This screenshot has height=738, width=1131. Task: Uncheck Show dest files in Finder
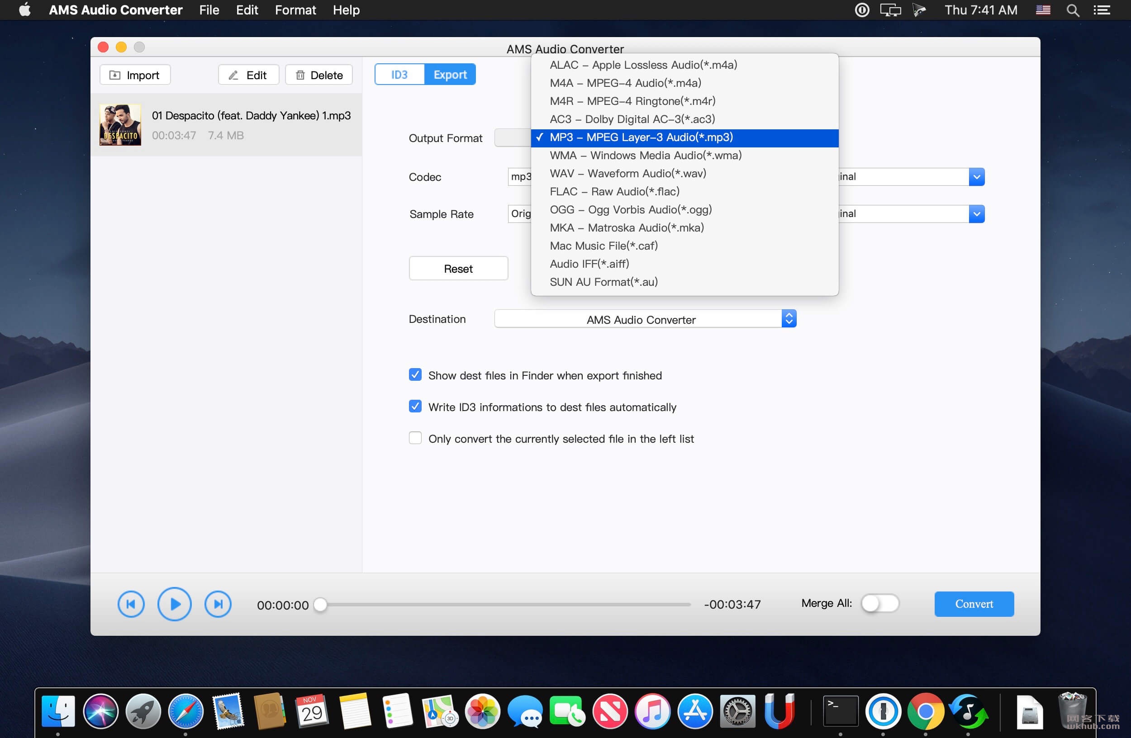click(415, 375)
